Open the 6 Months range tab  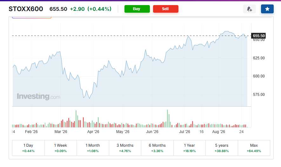click(x=157, y=148)
